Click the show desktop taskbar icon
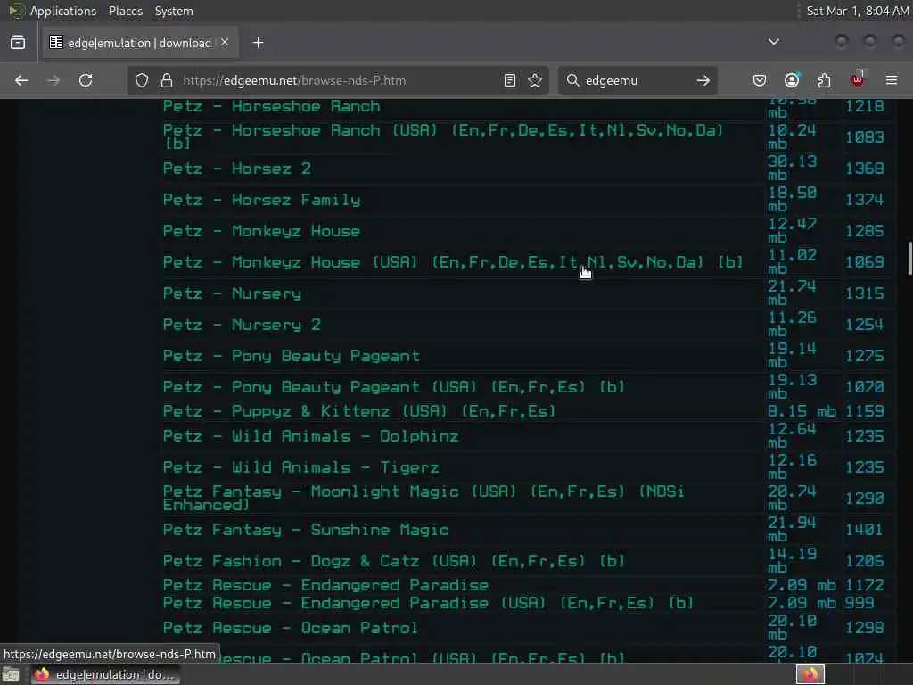Image resolution: width=913 pixels, height=685 pixels. tap(11, 675)
